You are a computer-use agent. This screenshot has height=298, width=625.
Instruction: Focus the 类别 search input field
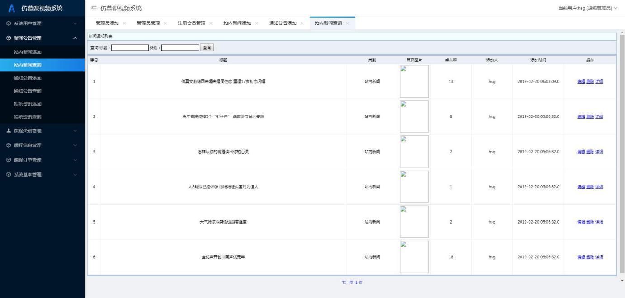pyautogui.click(x=180, y=47)
